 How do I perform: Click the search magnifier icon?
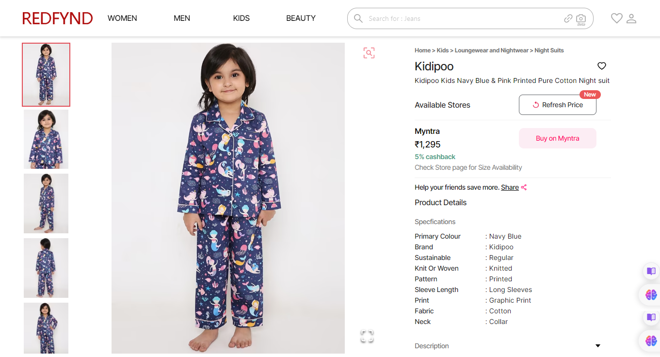(x=358, y=18)
